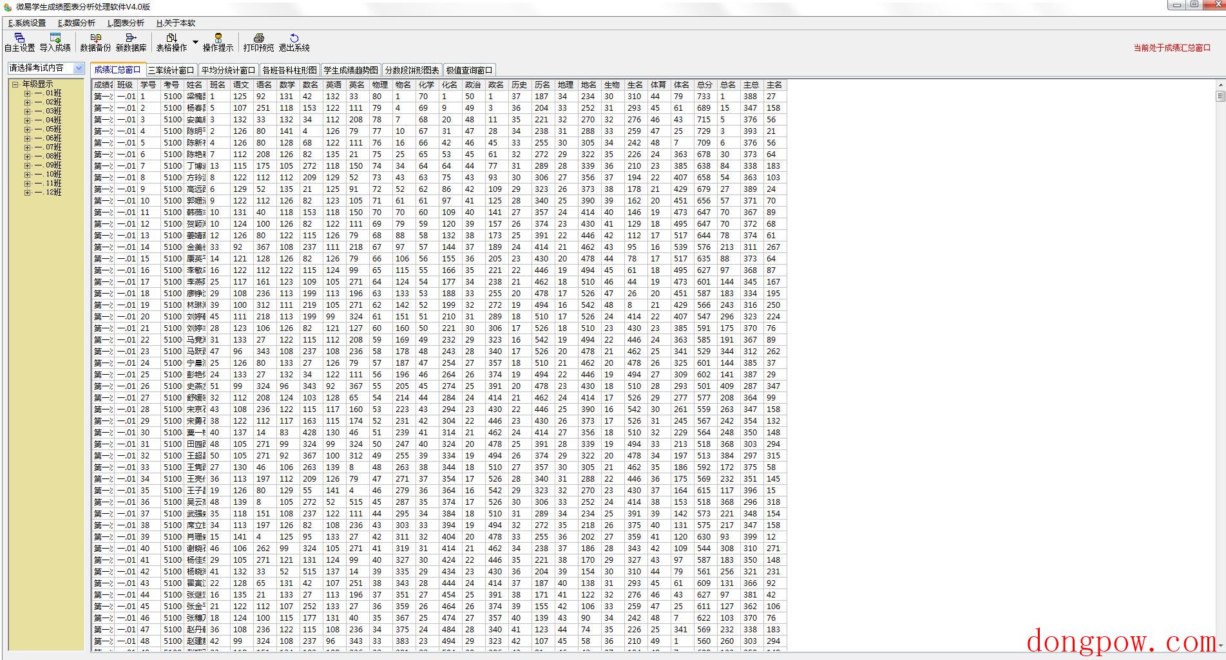Click the 班级 column header
Viewport: 1226px width, 660px height.
pyautogui.click(x=125, y=85)
